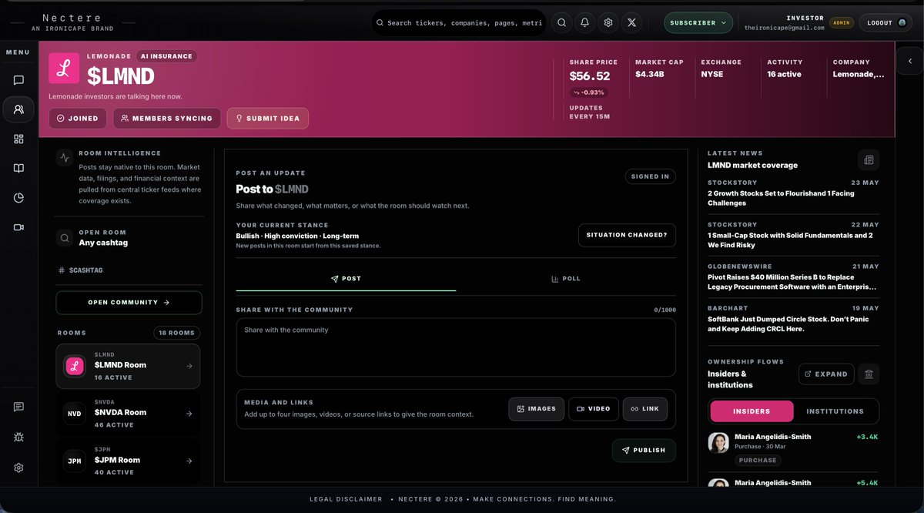Click the Logout button
924x513 pixels.
(x=885, y=22)
